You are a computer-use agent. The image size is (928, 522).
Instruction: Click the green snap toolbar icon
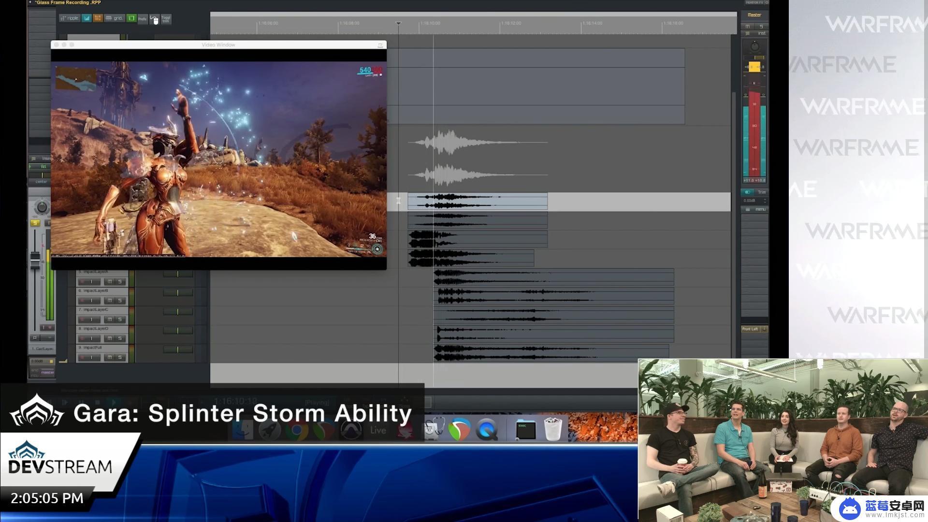pyautogui.click(x=131, y=18)
